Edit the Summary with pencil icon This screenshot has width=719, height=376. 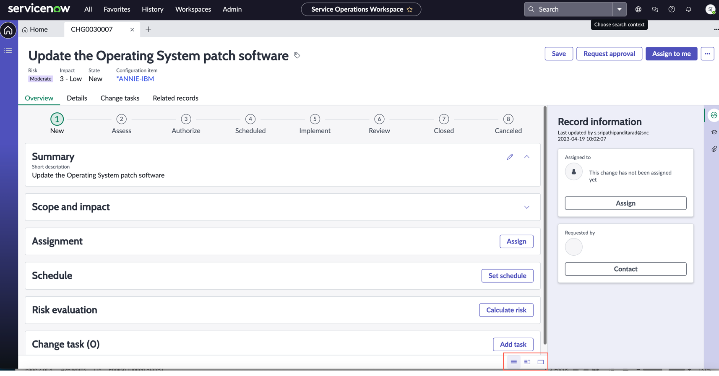click(x=510, y=157)
